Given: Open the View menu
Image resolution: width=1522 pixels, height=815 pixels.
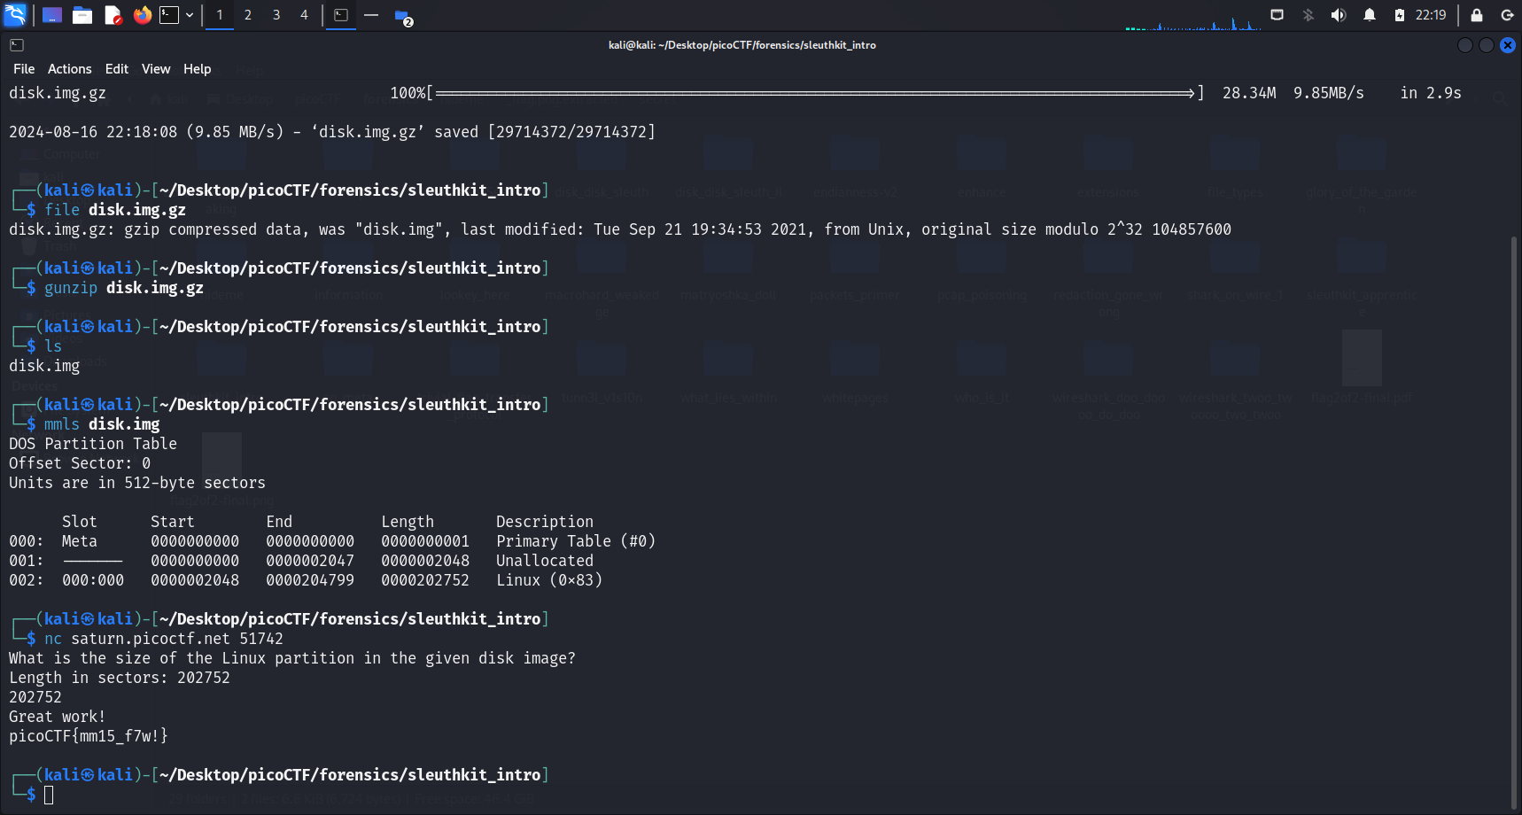Looking at the screenshot, I should [156, 69].
